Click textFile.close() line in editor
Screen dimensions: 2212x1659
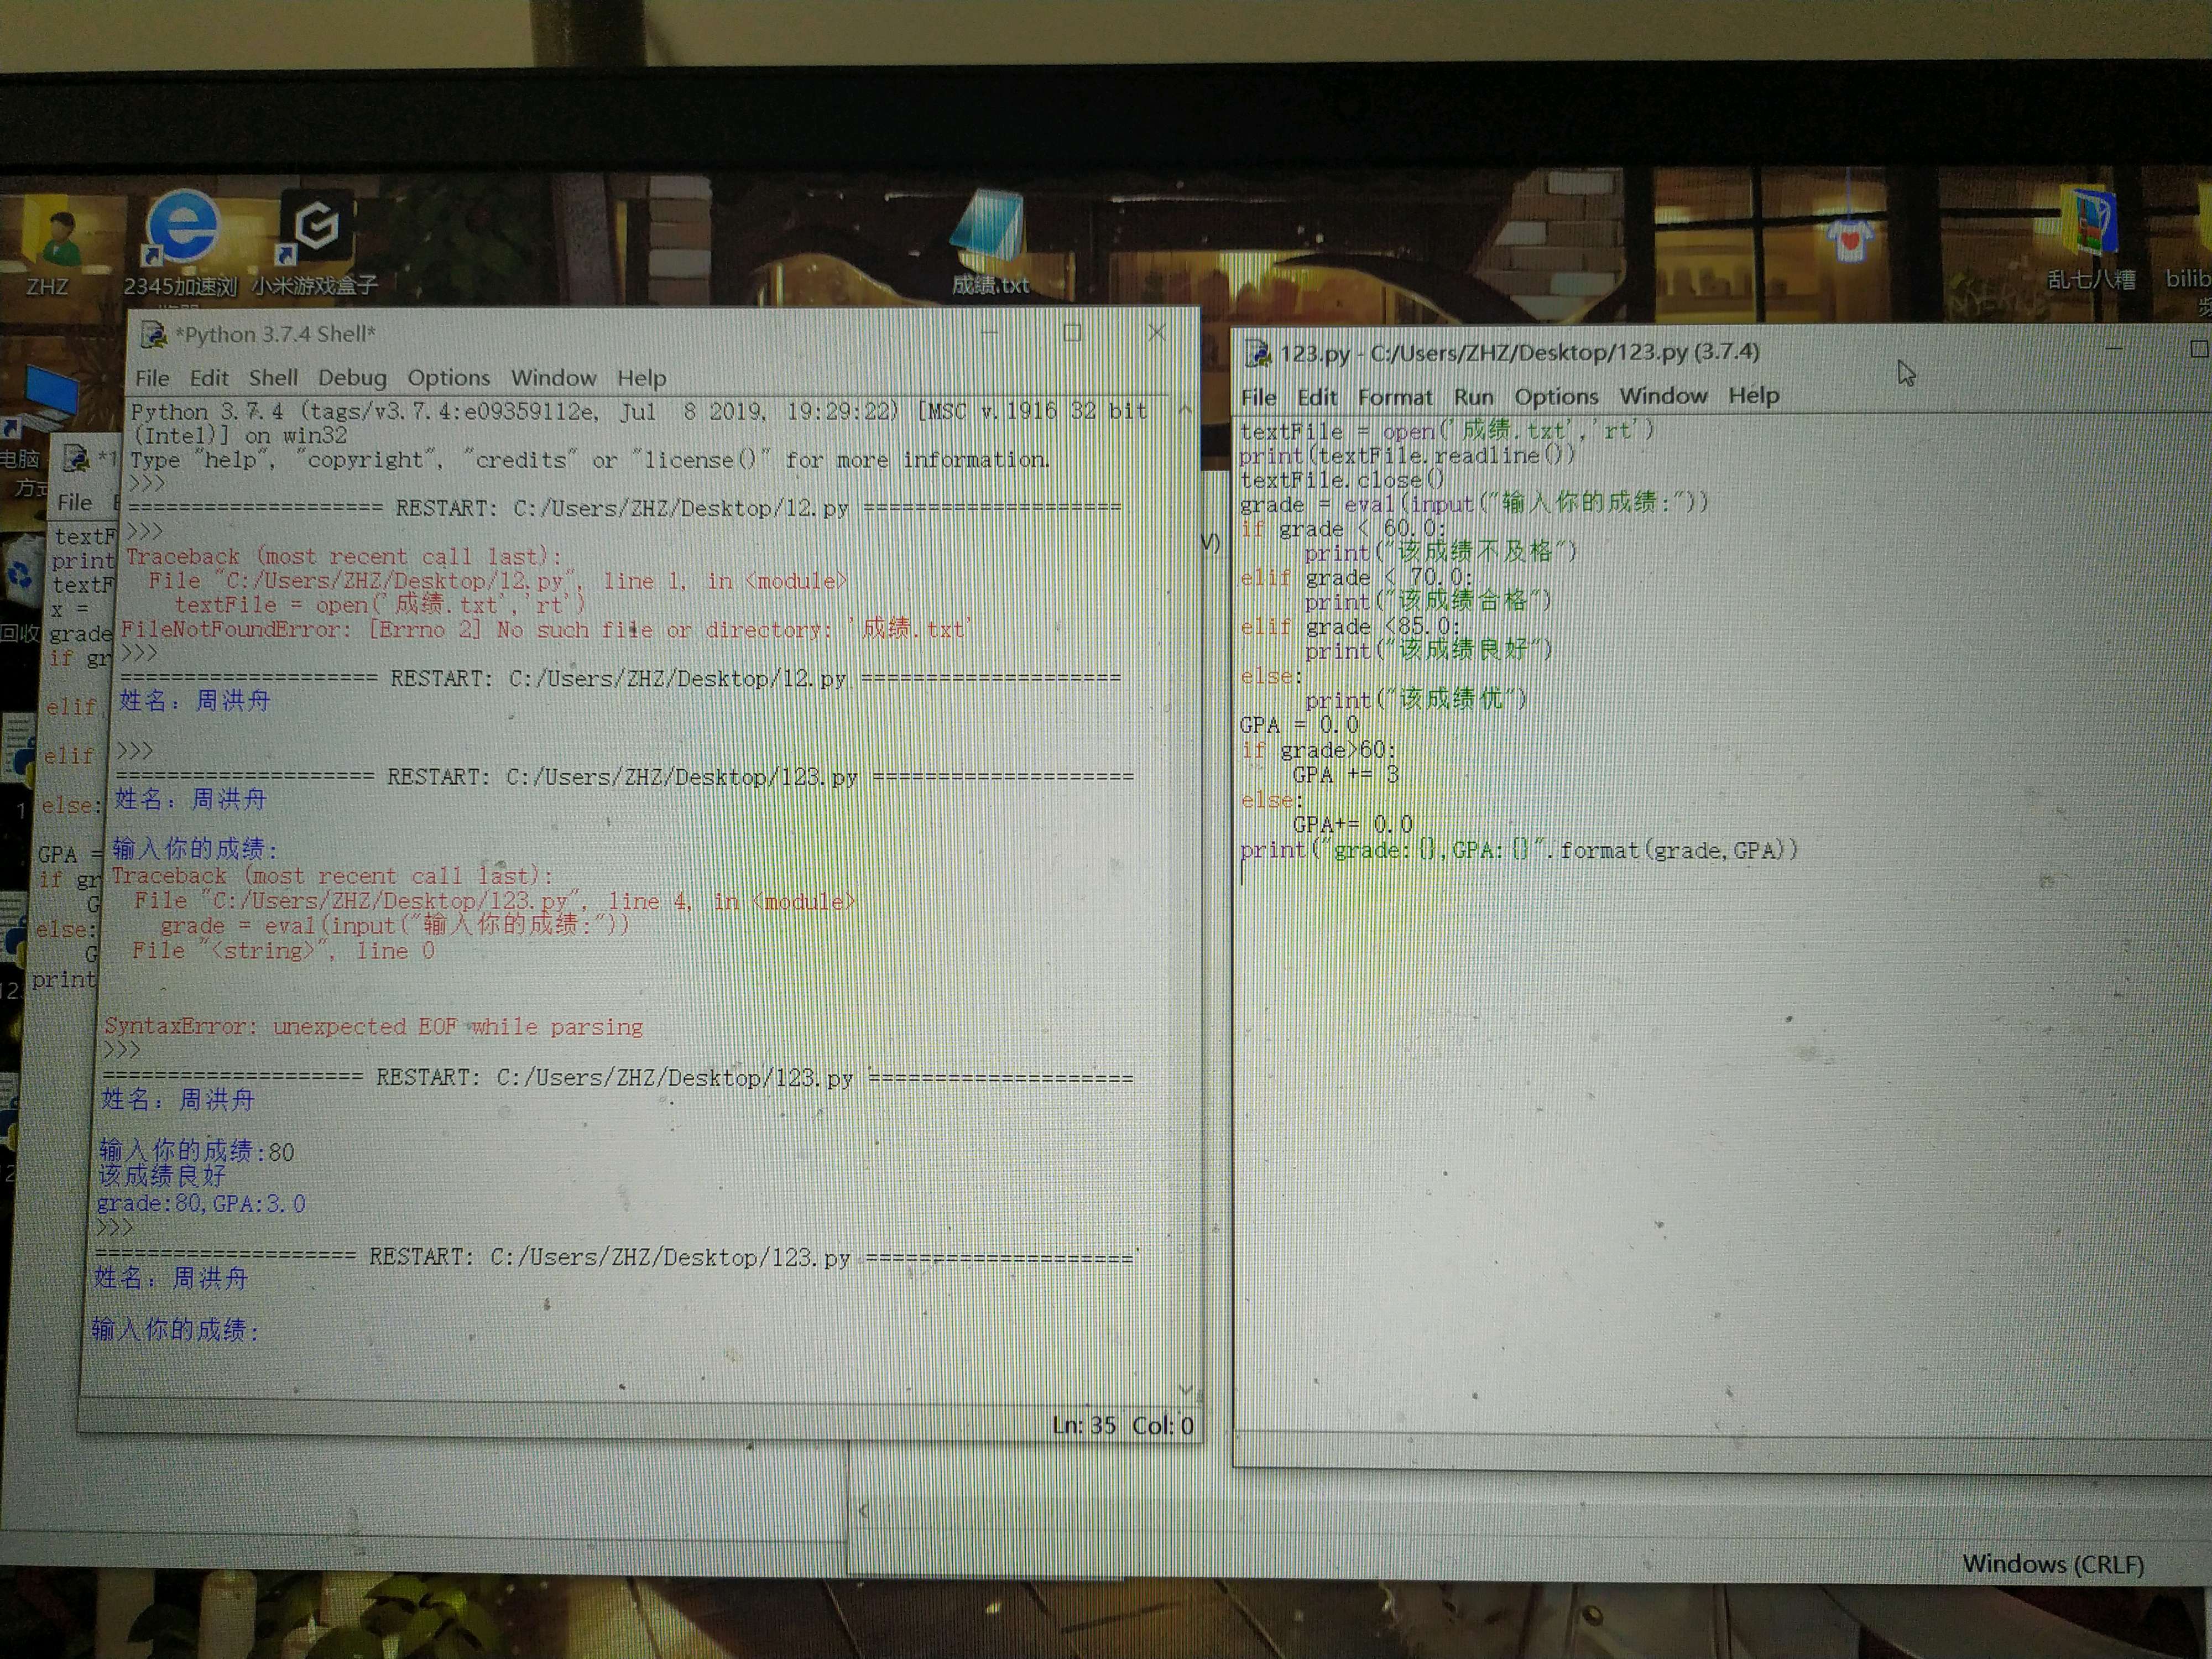(1342, 480)
